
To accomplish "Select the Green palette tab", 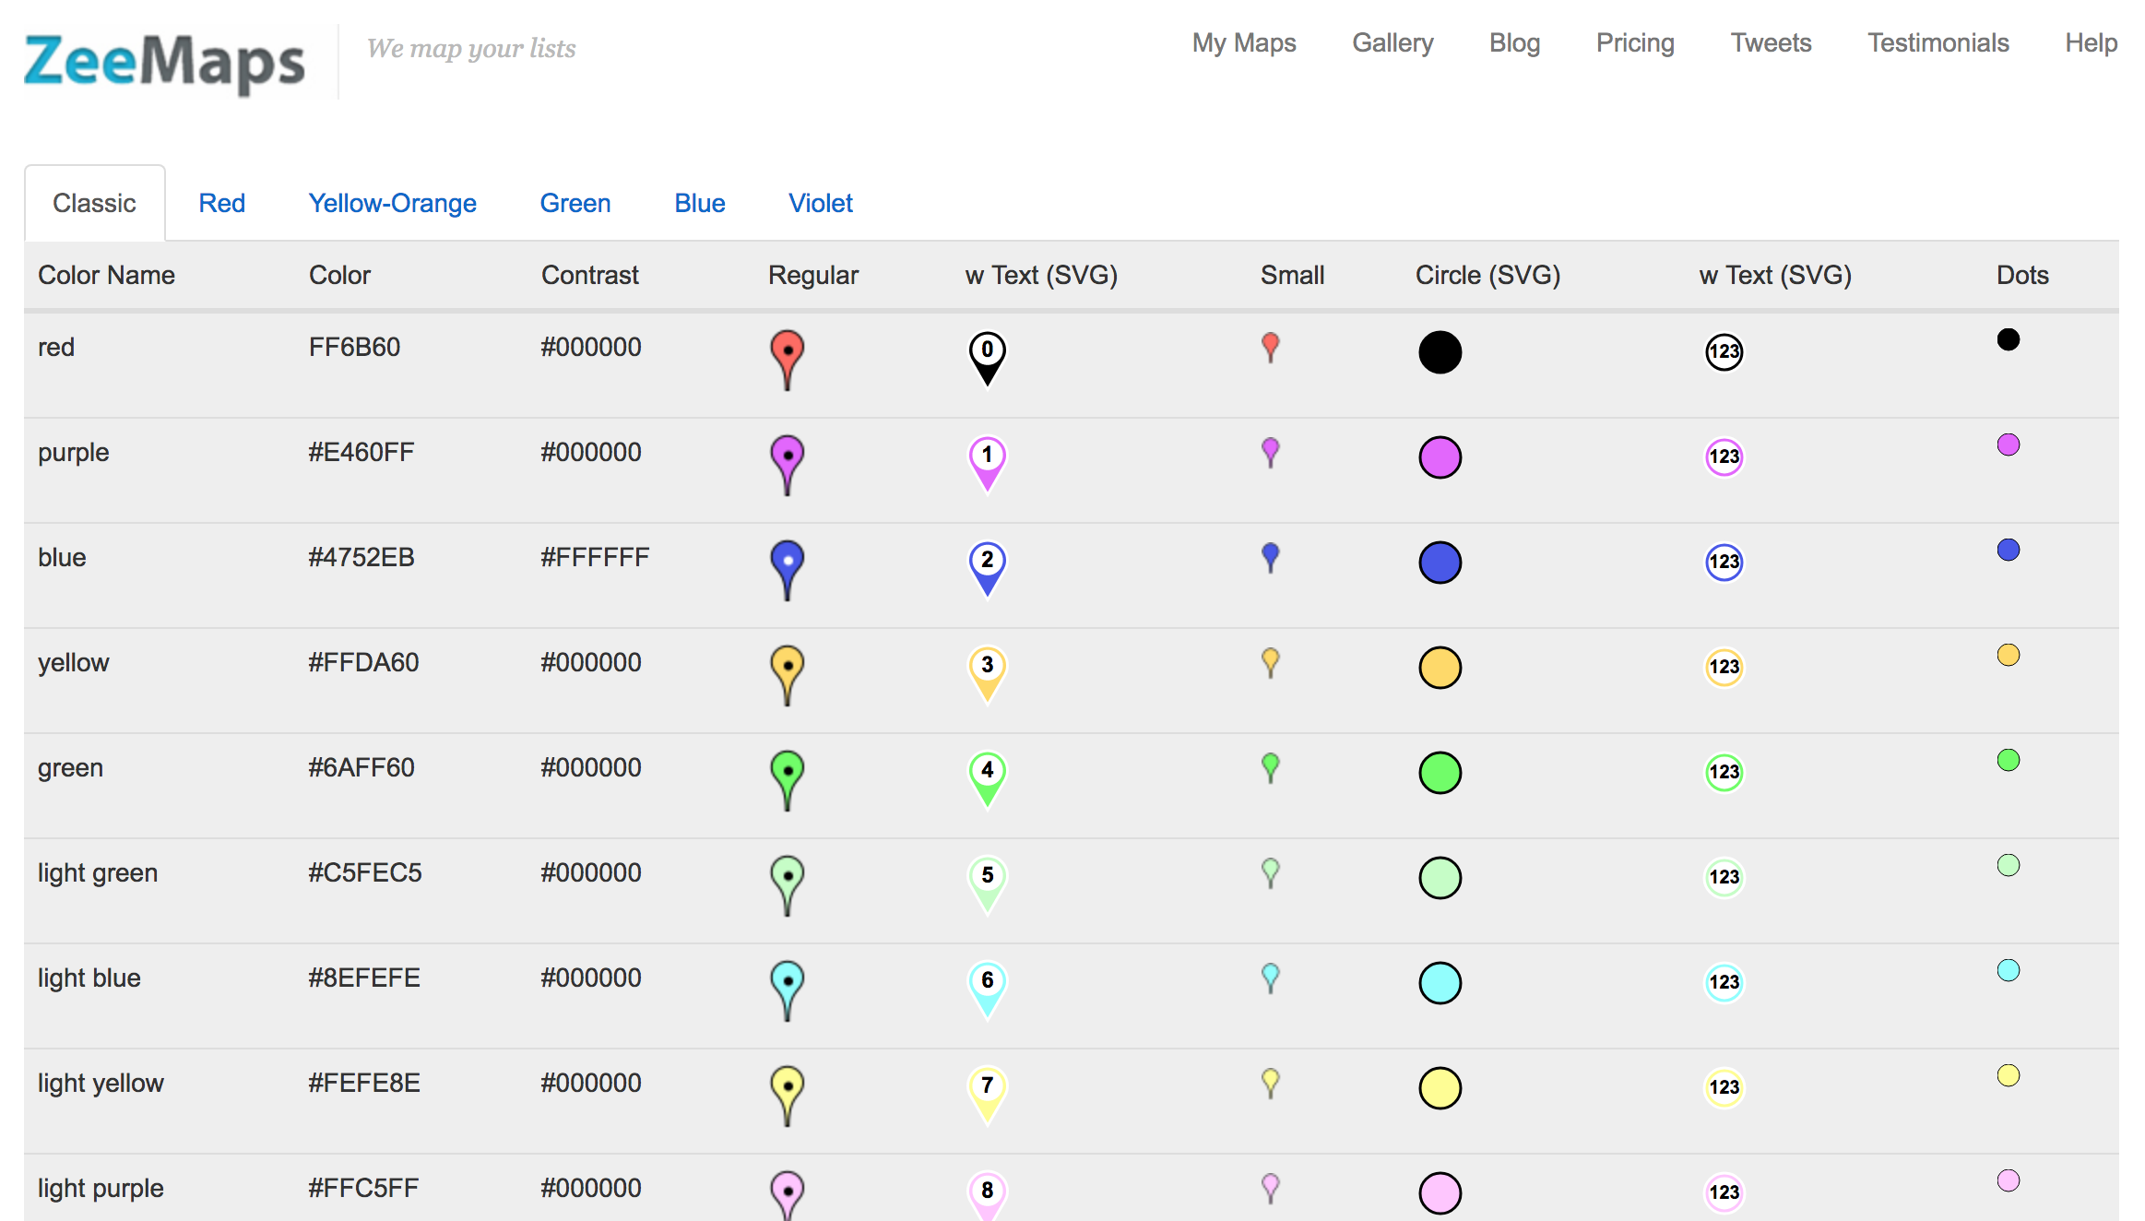I will point(575,203).
